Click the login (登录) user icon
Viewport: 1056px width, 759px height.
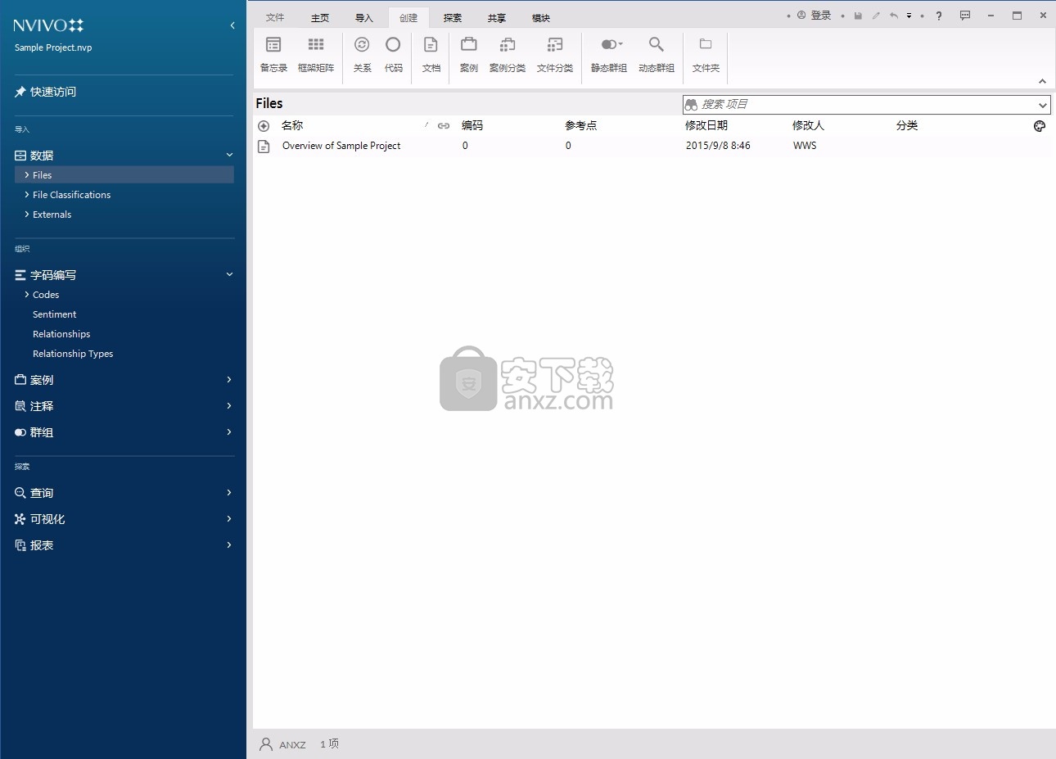tap(801, 16)
